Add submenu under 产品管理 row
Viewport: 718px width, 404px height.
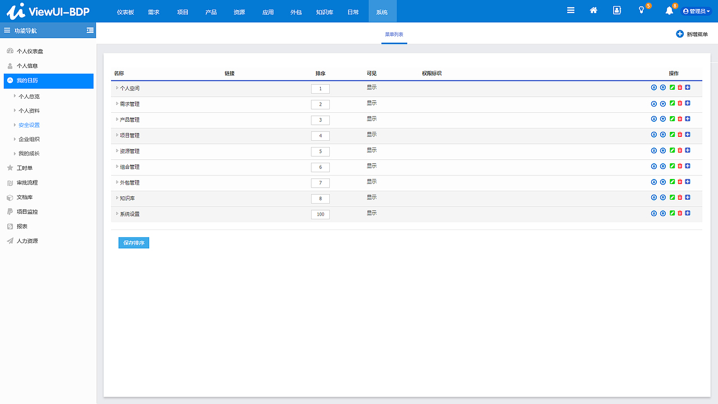[x=688, y=119]
